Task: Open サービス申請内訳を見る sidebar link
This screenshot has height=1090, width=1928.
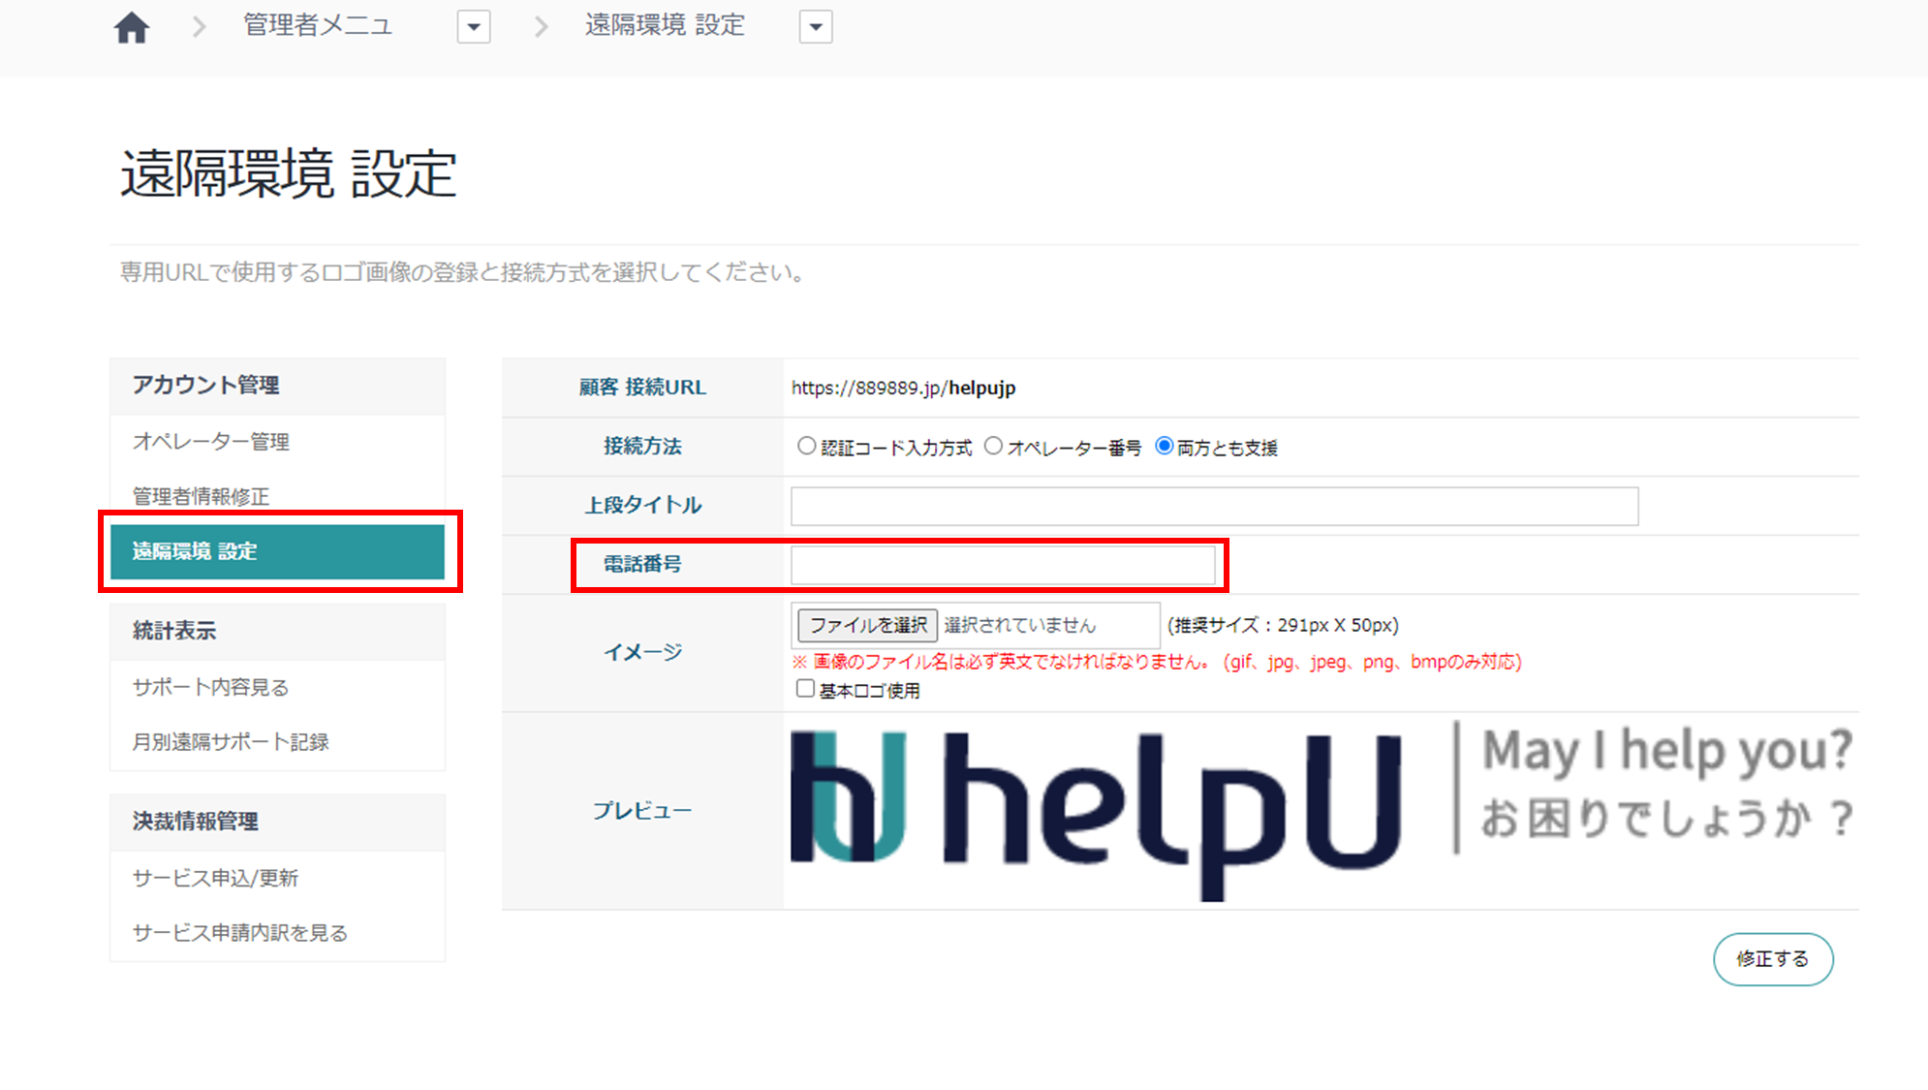Action: (239, 933)
